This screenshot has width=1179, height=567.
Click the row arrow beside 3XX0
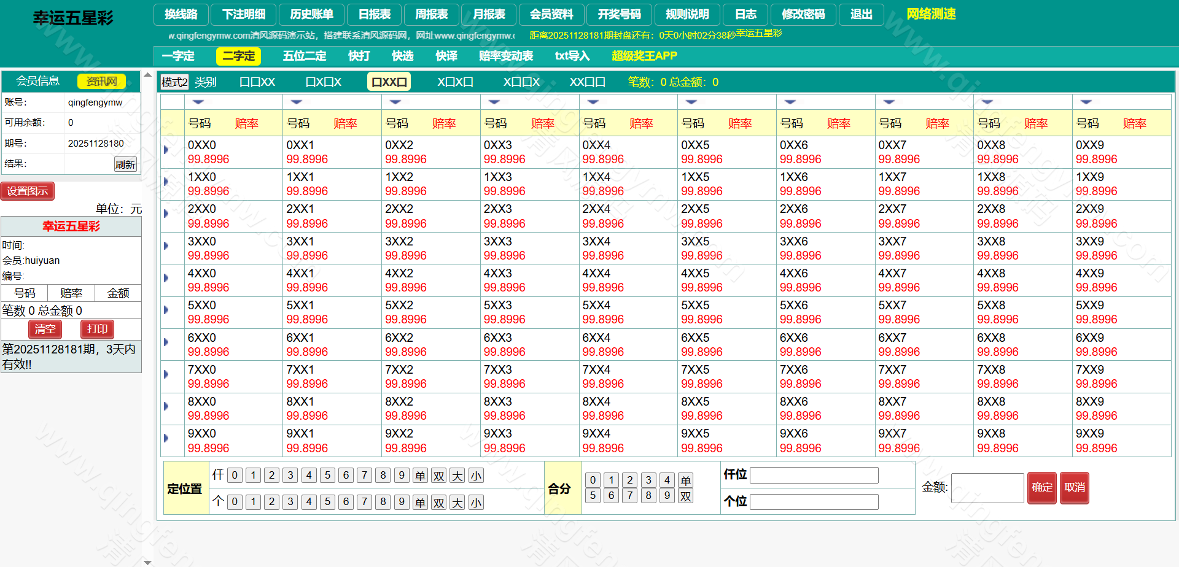point(166,246)
